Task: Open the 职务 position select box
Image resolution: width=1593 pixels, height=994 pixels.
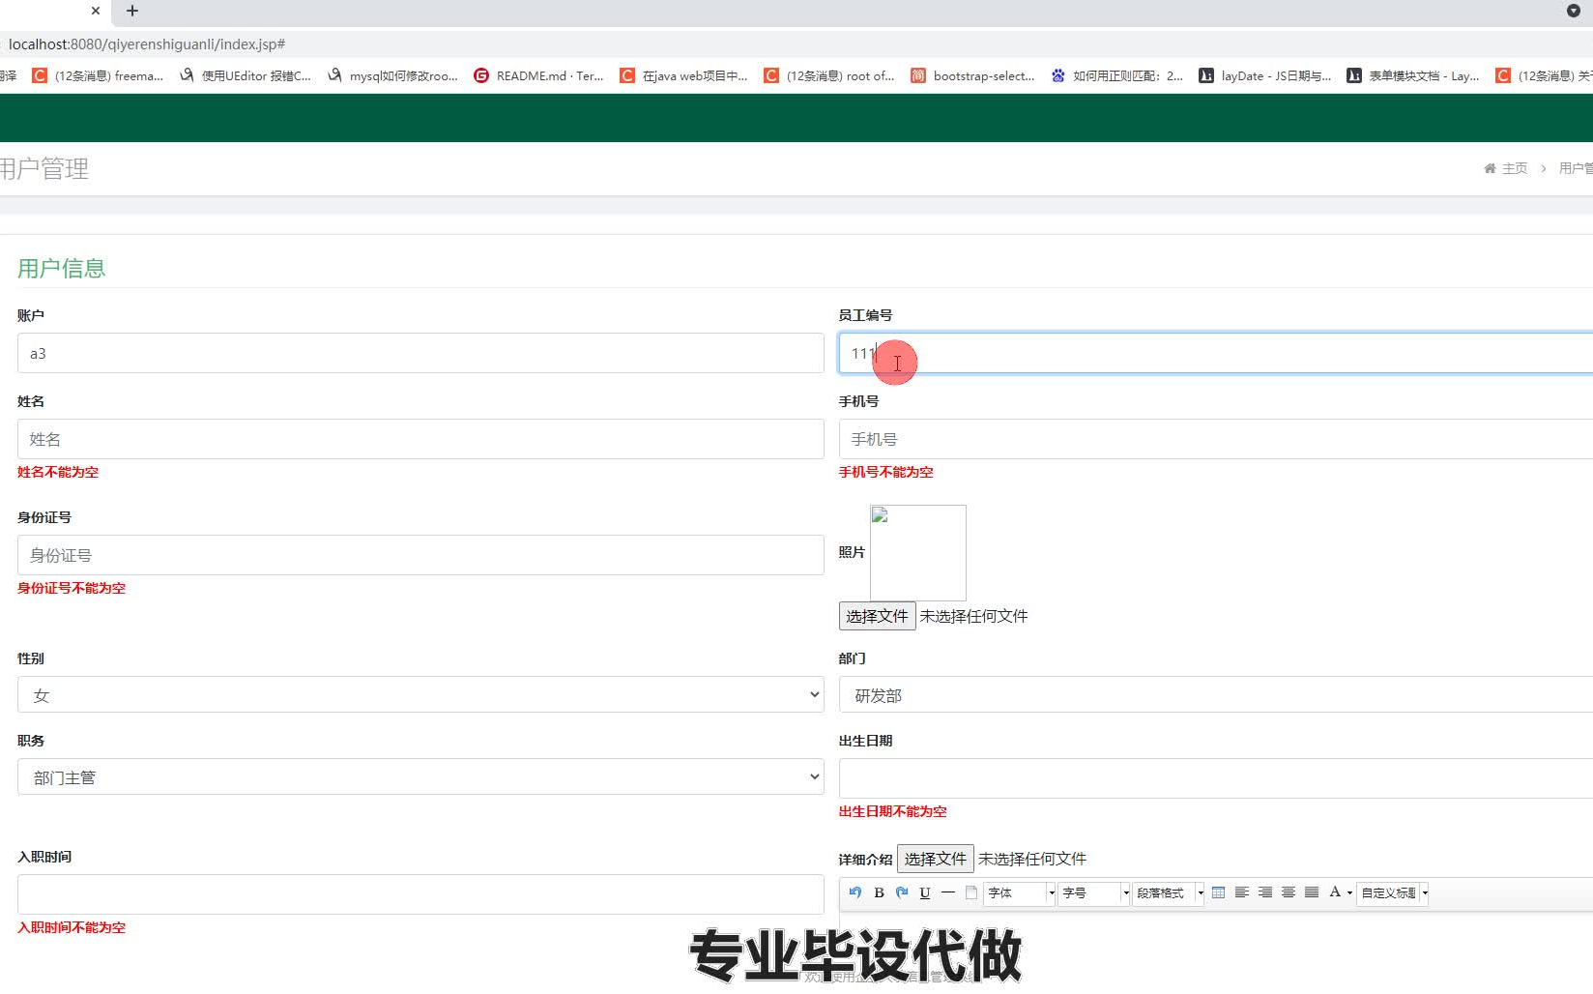Action: tap(420, 776)
